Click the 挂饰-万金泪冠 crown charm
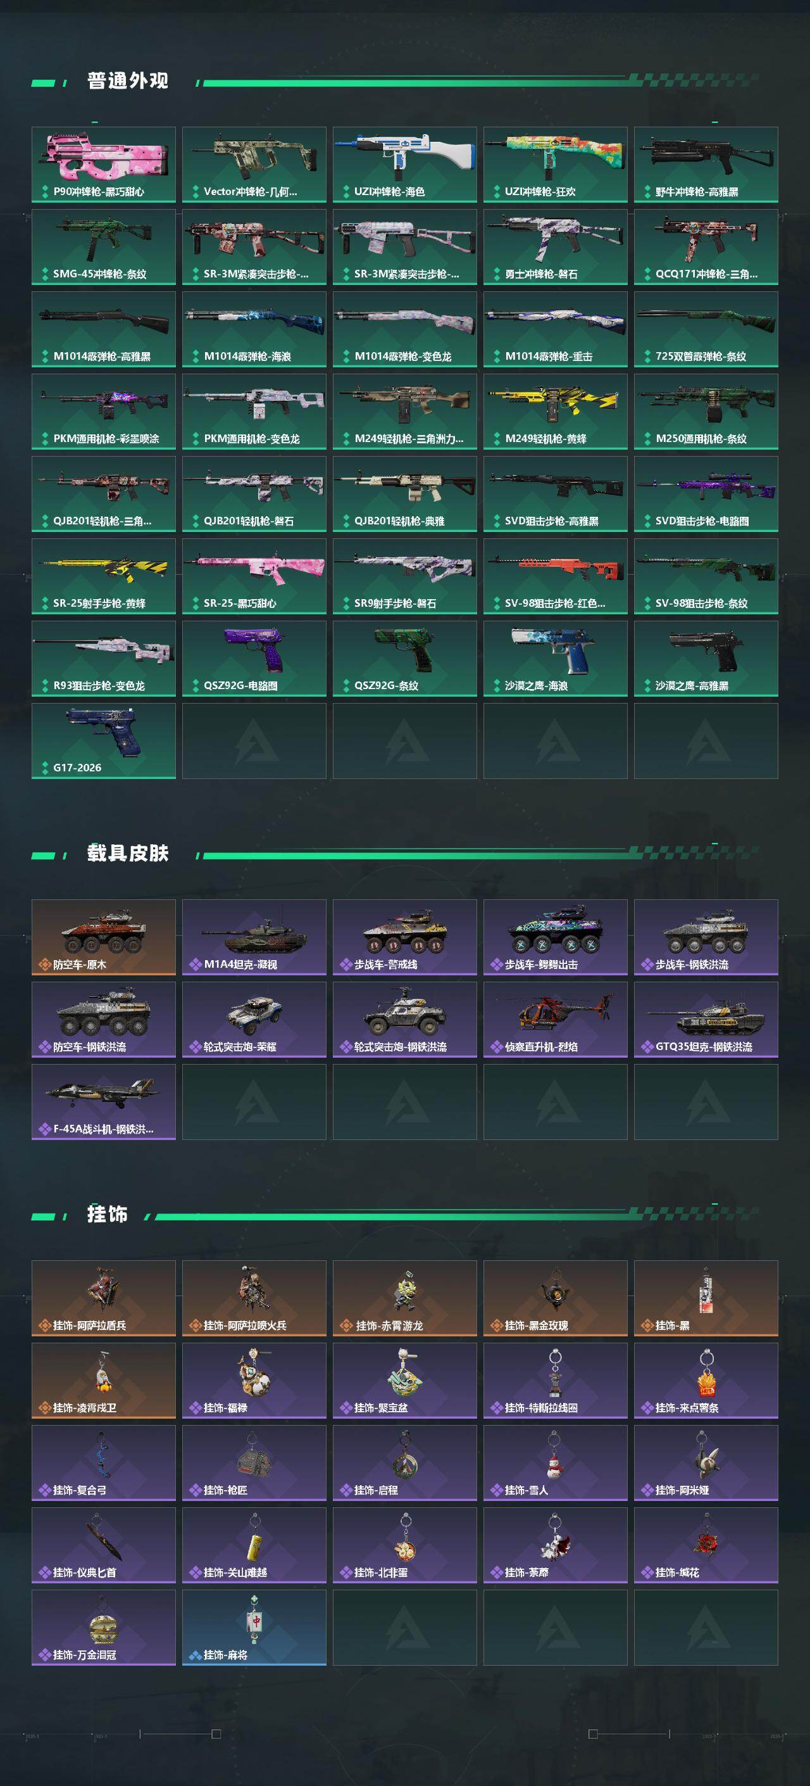Viewport: 810px width, 1786px height. 103,1628
